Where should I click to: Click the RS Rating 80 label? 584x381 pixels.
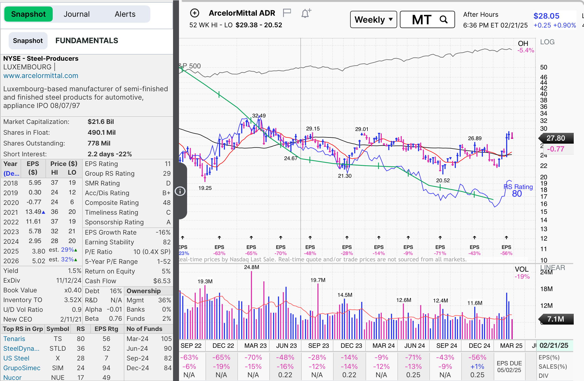pos(518,190)
